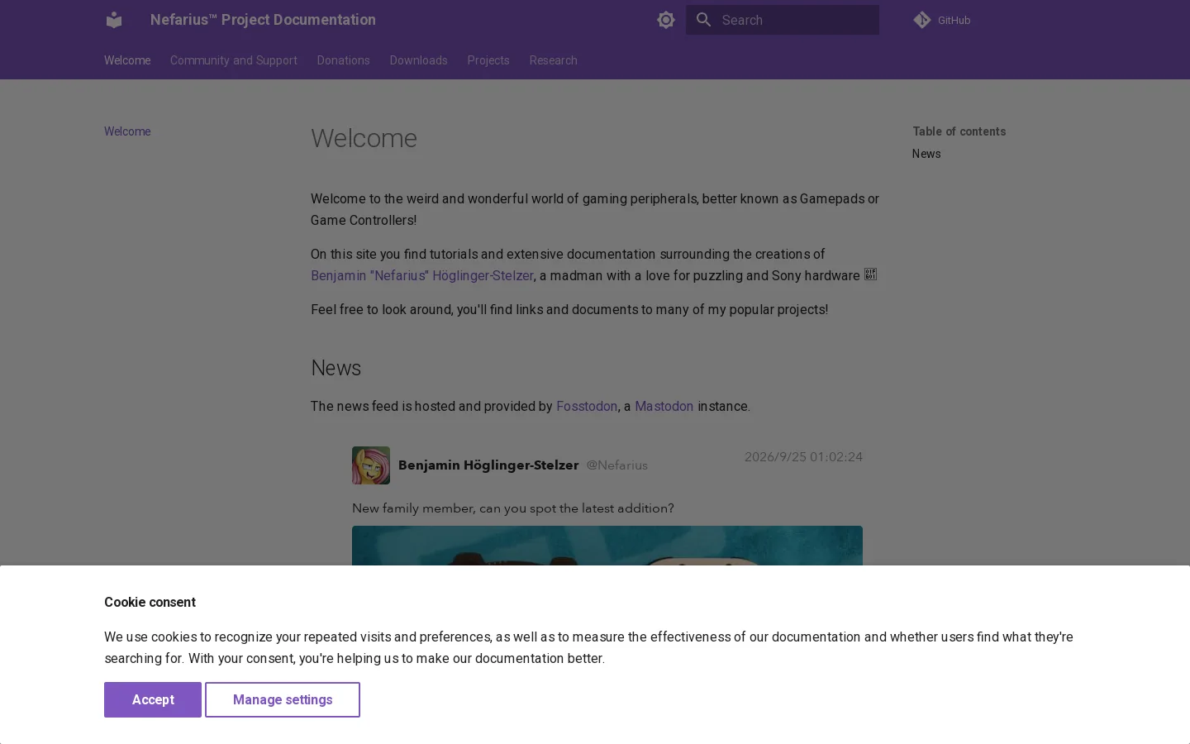Click the pony avatar of Benjamin Höglinger-Stelzer
1190x744 pixels.
[371, 465]
